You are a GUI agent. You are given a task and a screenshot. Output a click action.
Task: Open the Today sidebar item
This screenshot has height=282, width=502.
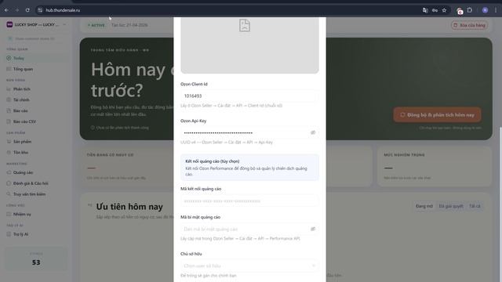[36, 58]
